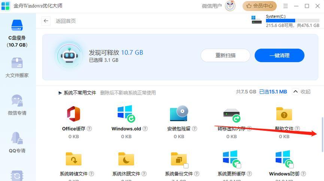Click the 帮助文件 folder icon
324x181 pixels.
[x=284, y=114]
